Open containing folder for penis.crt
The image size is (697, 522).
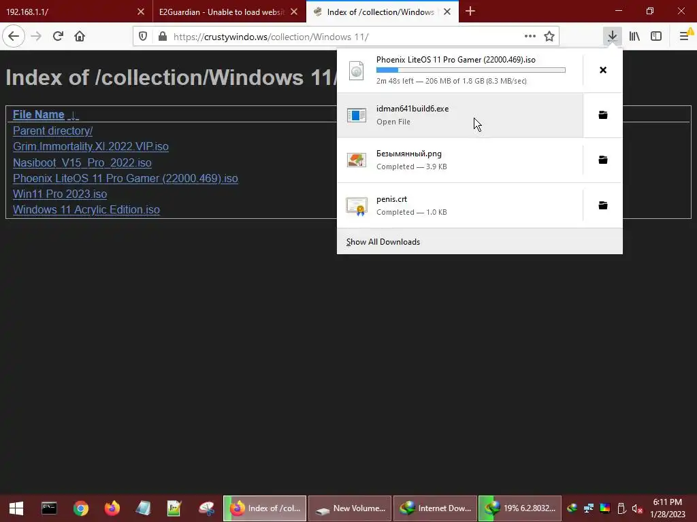(603, 205)
